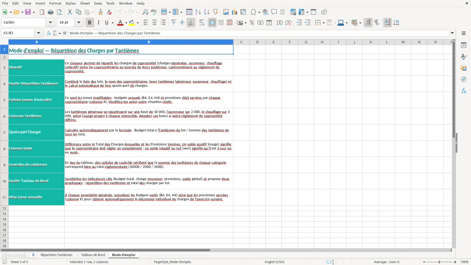Open font color dropdown arrow
471x265 pixels.
click(x=126, y=23)
